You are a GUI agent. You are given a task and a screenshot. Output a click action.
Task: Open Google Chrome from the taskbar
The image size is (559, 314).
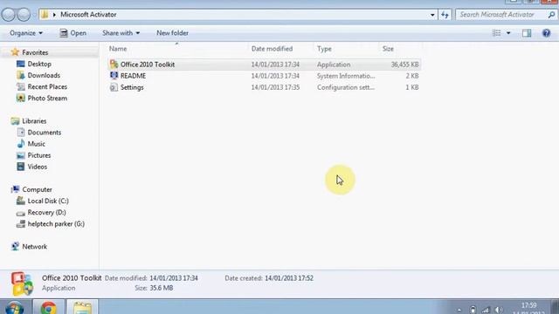tap(49, 308)
